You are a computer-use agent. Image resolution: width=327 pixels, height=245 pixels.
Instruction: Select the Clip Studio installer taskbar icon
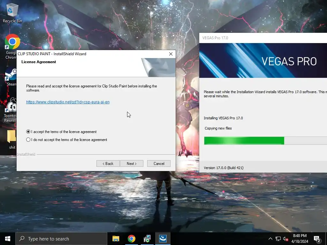click(x=163, y=239)
